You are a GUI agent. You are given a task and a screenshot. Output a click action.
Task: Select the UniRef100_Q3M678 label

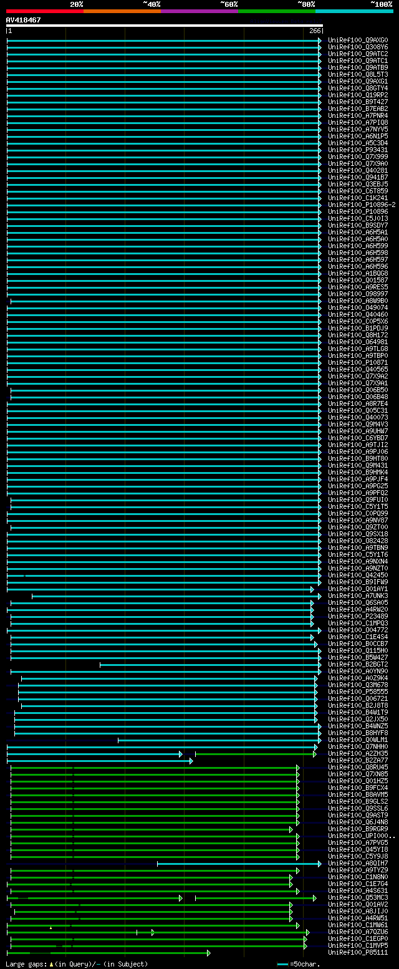(358, 685)
